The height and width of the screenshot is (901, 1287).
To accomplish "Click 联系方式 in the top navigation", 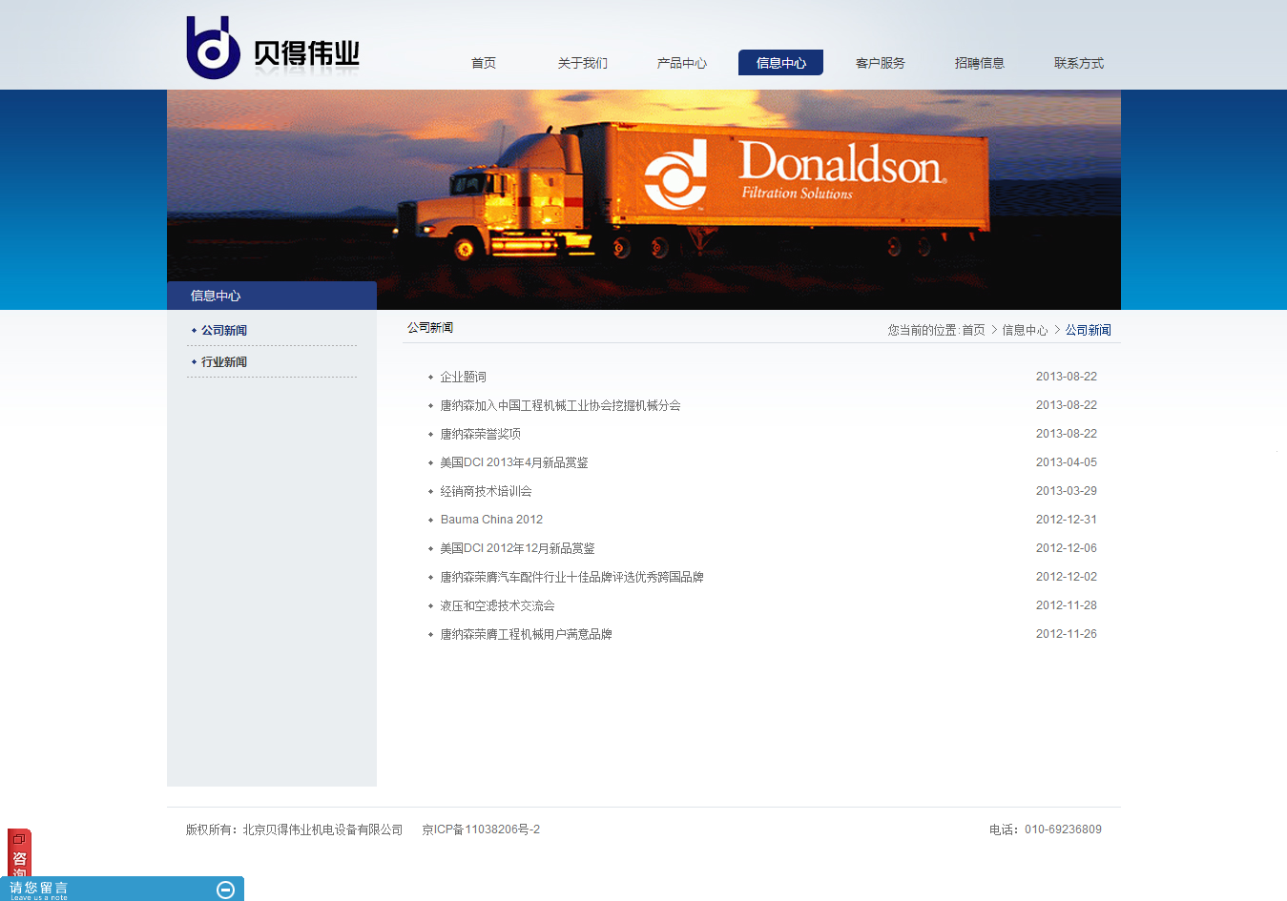I will pos(1078,63).
